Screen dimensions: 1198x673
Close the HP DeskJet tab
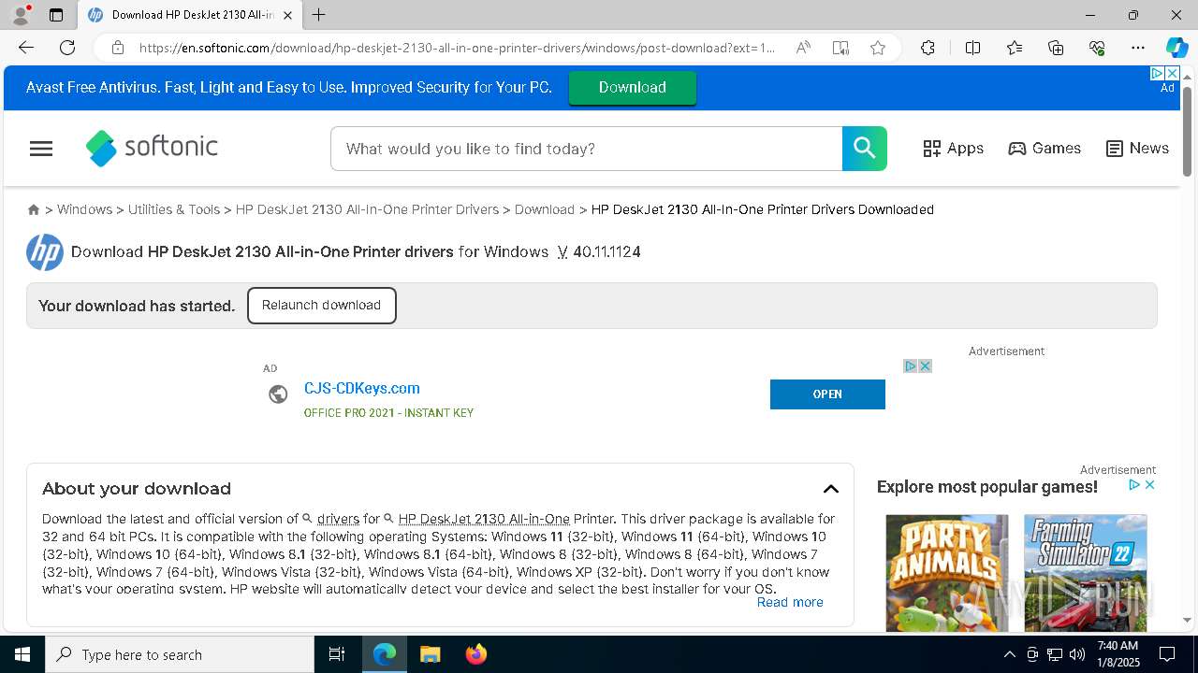point(287,15)
